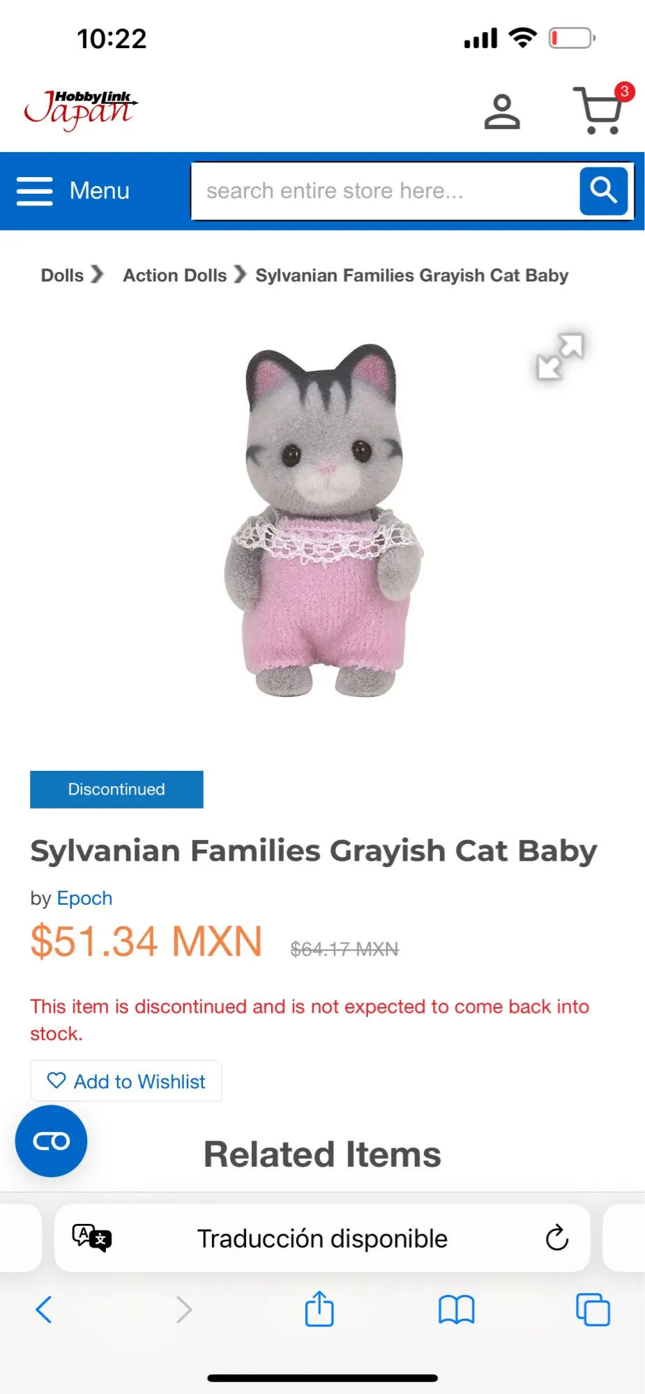
Task: Tap the blue search magnifier button
Action: coord(604,190)
